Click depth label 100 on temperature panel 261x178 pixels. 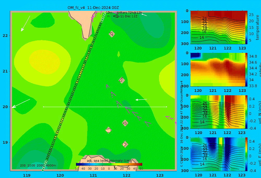coord(185,22)
